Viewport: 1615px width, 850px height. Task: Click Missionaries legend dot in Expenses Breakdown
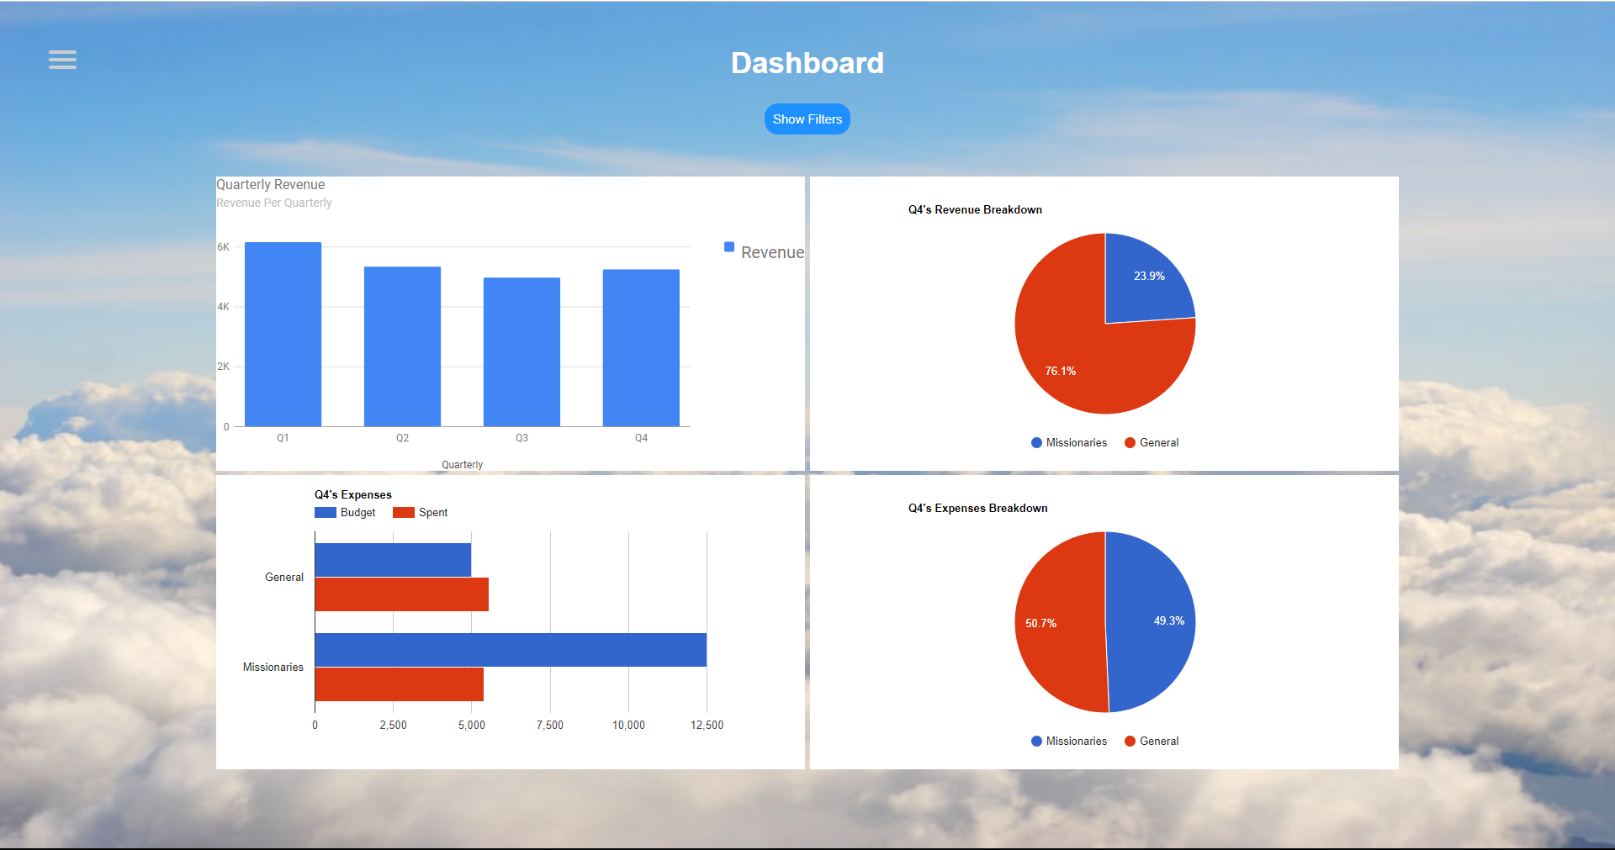point(1036,742)
